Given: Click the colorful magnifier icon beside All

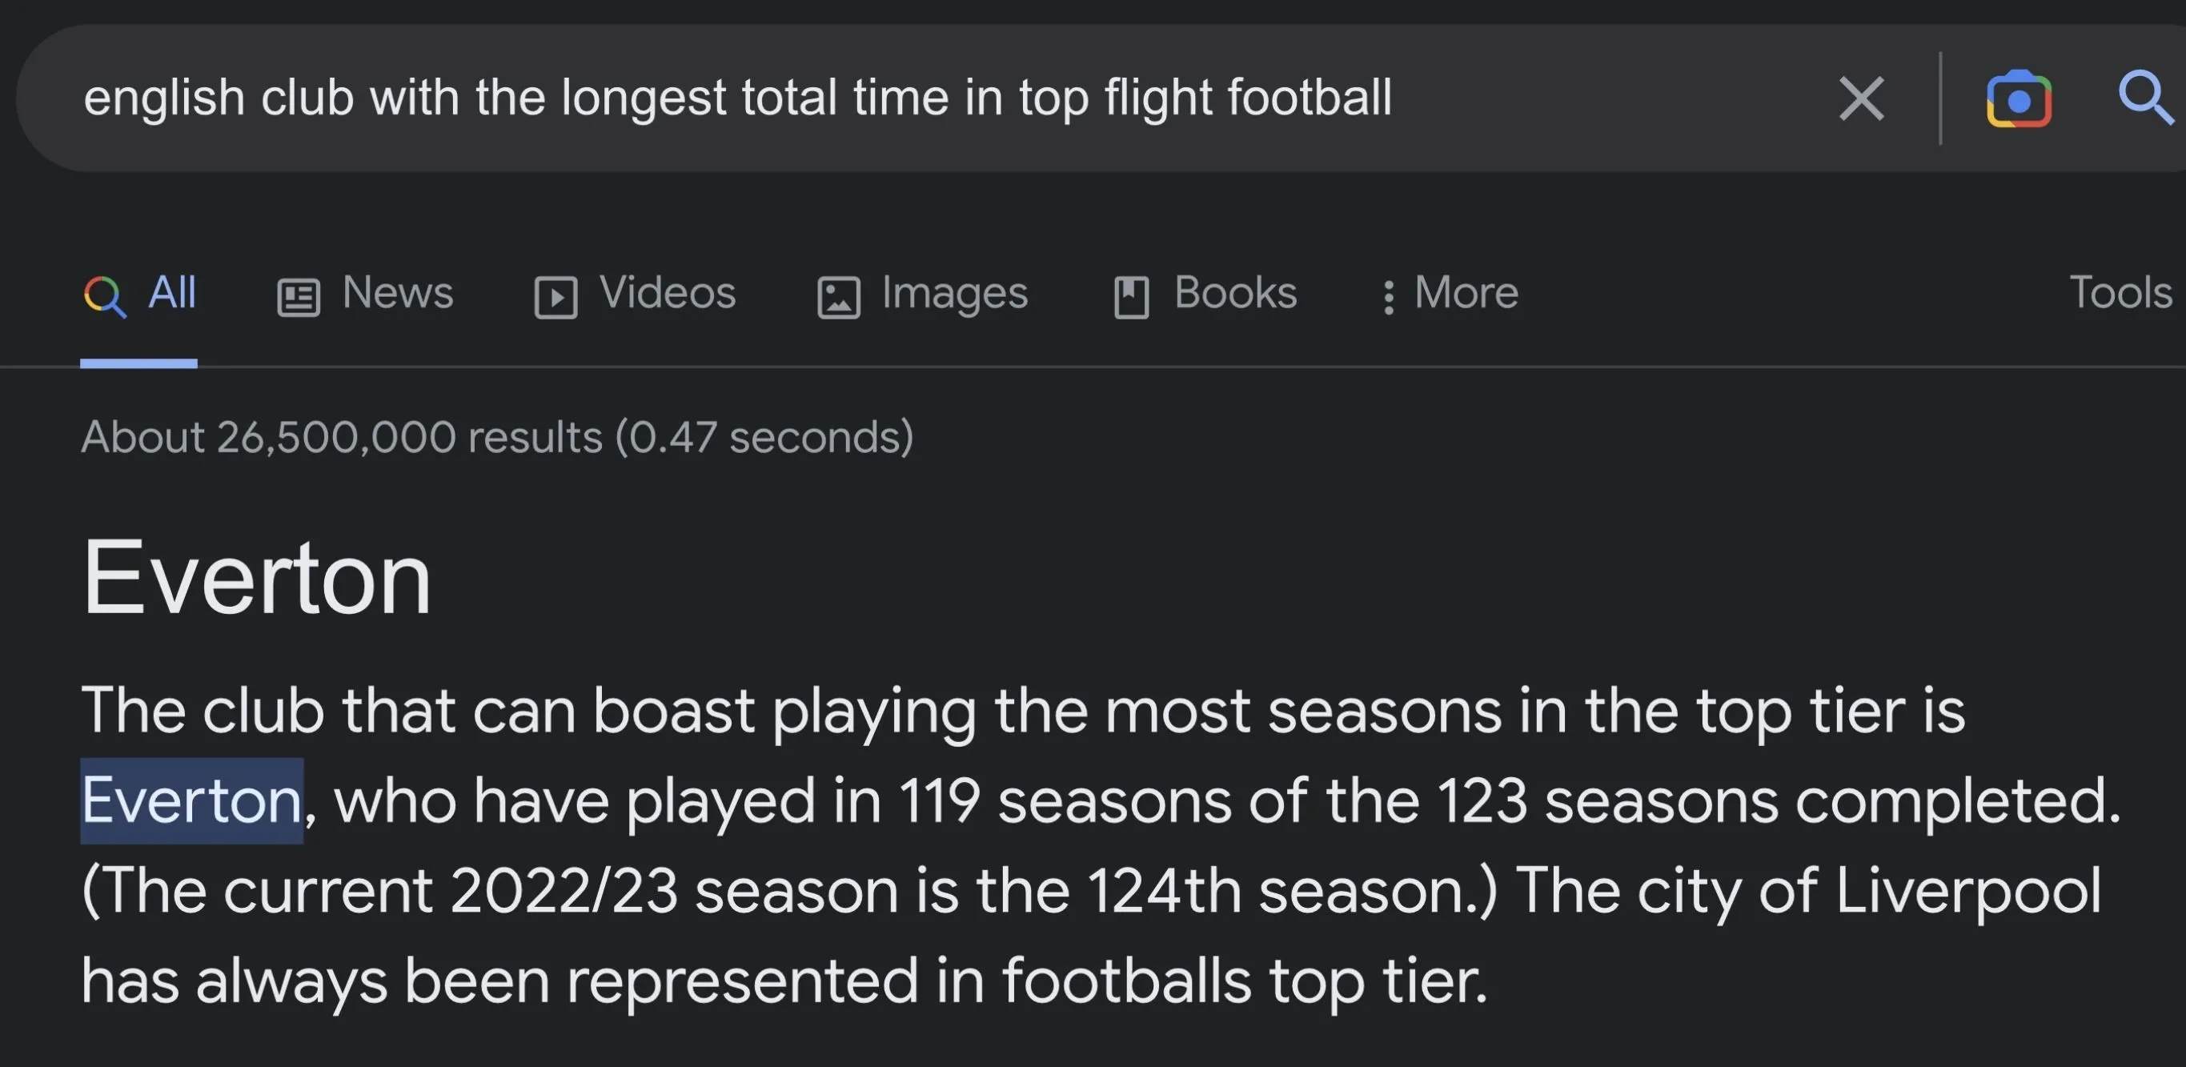Looking at the screenshot, I should (105, 296).
